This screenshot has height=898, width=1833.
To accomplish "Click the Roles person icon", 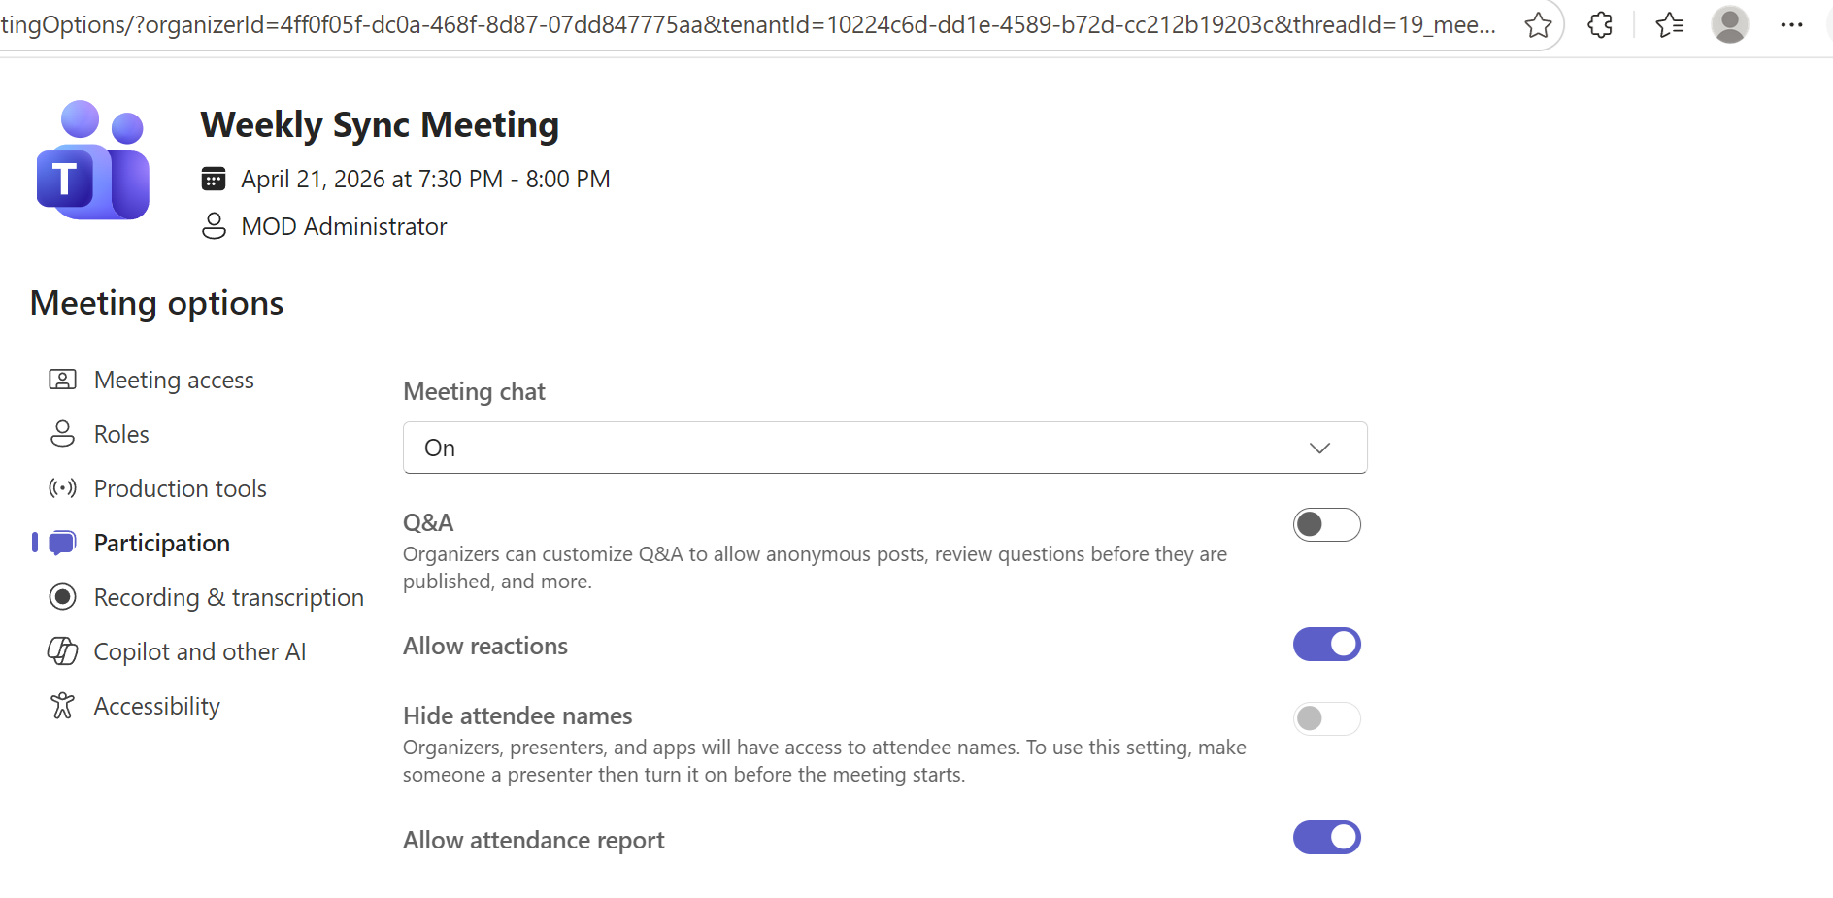I will click(x=62, y=434).
